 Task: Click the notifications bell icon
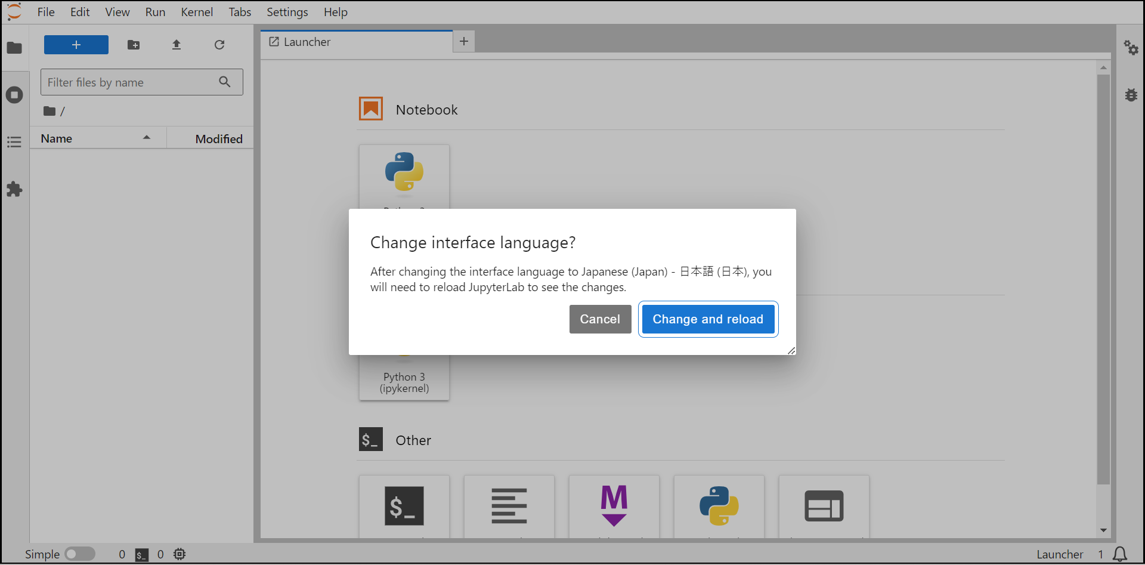(x=1120, y=554)
